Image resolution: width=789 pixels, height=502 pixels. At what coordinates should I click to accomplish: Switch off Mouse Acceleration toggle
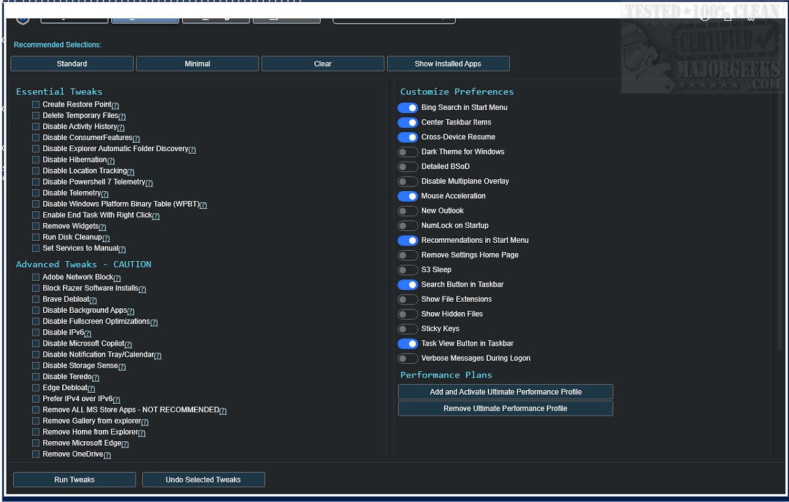tap(408, 196)
